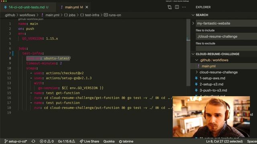Click 'actions/checkout@v2' on line 11
Viewport: 257px width, 144px height.
coord(65,73)
